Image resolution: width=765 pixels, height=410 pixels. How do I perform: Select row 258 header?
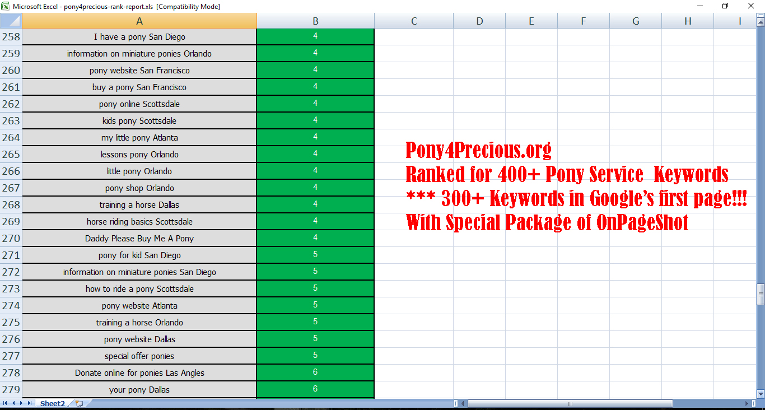11,37
